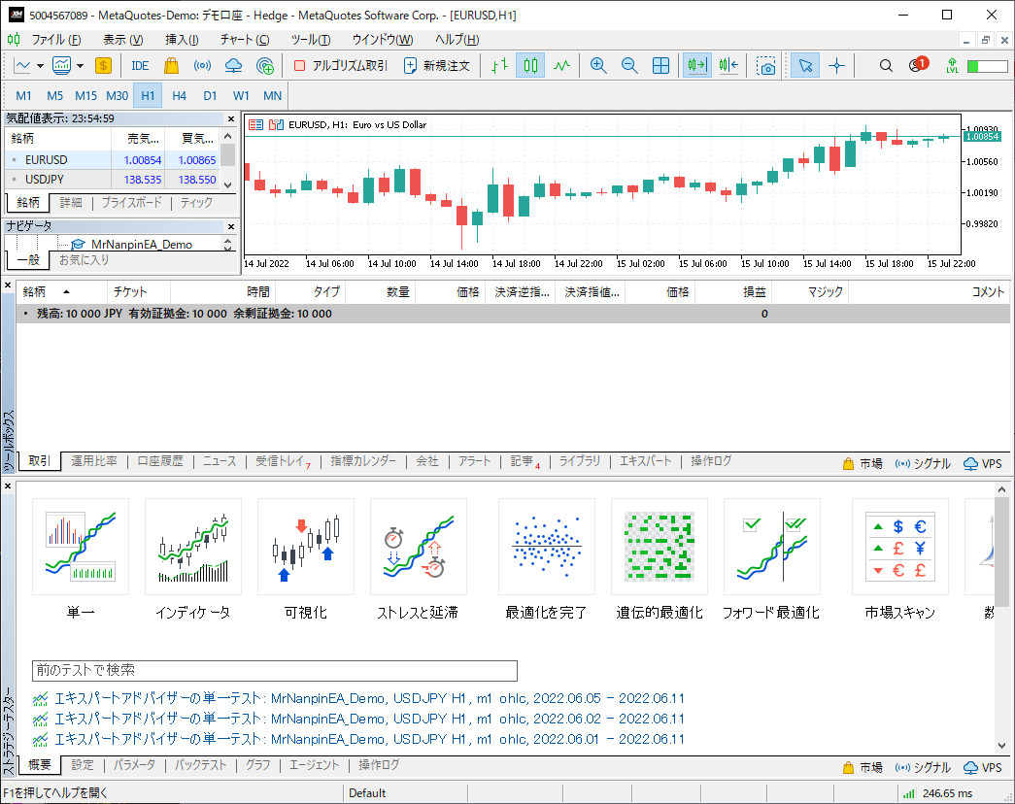This screenshot has width=1015, height=804.
Task: Zoom in on the chart
Action: coord(598,65)
